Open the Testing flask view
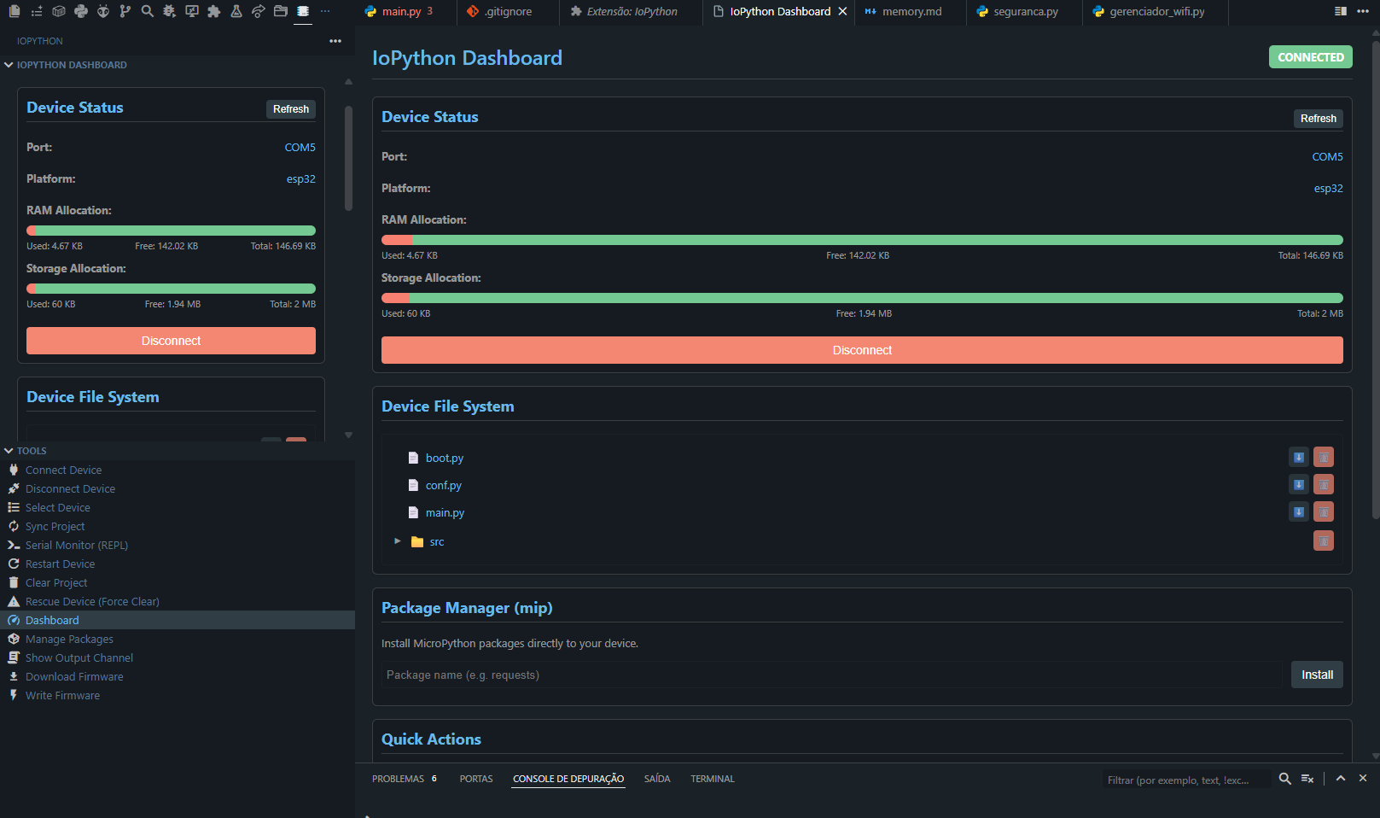The image size is (1380, 818). 236,11
